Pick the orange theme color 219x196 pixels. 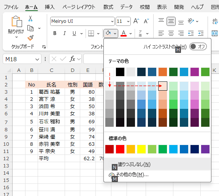tap(163, 72)
